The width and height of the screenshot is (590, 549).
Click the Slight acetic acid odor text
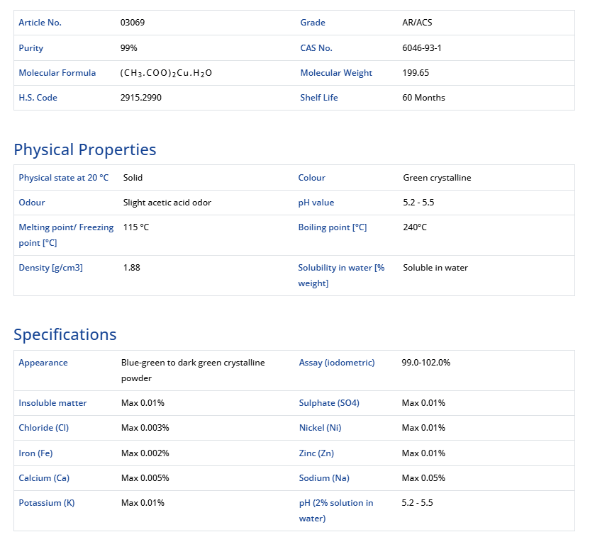tap(167, 203)
